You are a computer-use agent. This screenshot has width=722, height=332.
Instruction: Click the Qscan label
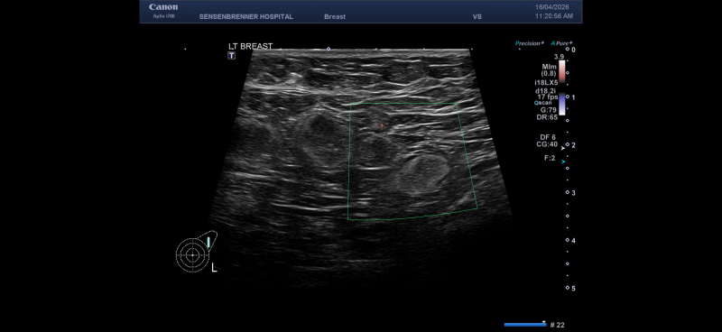tap(543, 103)
